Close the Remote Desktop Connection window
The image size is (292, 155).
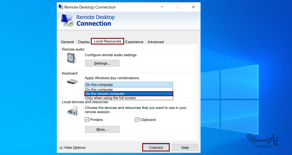[x=193, y=7]
